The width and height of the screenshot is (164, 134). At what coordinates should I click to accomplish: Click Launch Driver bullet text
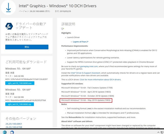coord(73,37)
